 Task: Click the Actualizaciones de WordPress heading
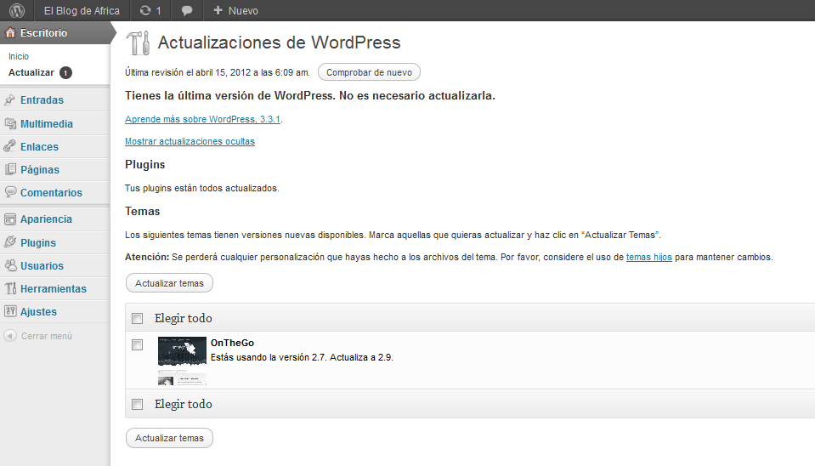click(x=279, y=43)
